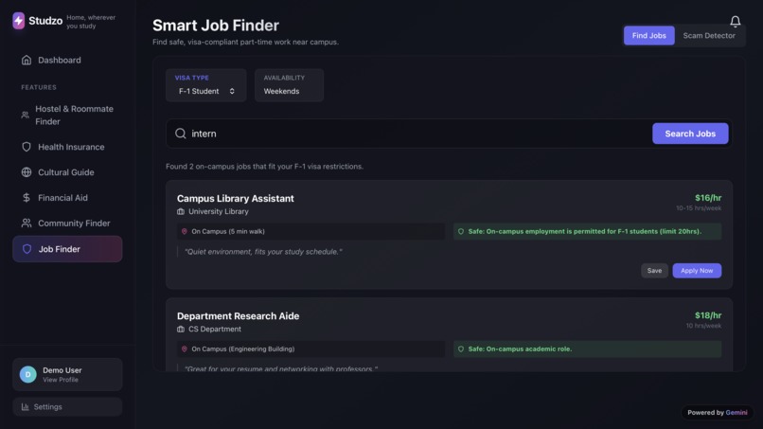Open Dashboard from the sidebar
This screenshot has width=763, height=429.
point(67,60)
